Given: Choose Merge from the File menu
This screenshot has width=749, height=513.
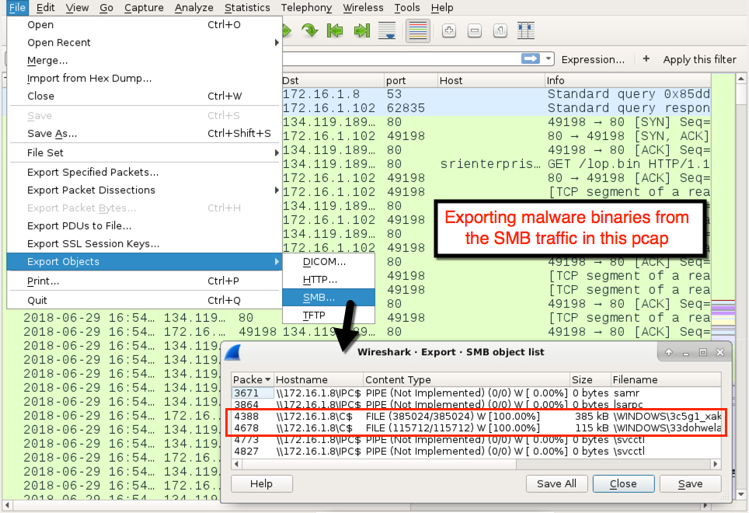Looking at the screenshot, I should click(145, 61).
